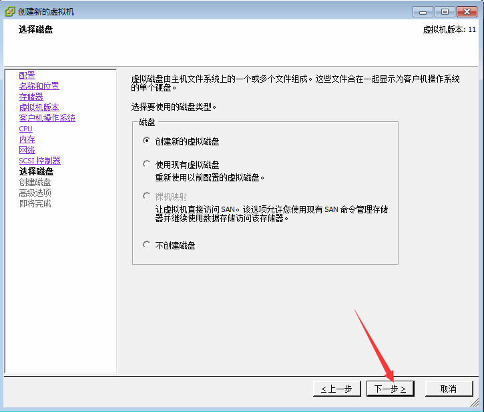Image resolution: width=484 pixels, height=412 pixels.
Task: Click disabled step 高级选项 in sidebar
Action: click(35, 193)
